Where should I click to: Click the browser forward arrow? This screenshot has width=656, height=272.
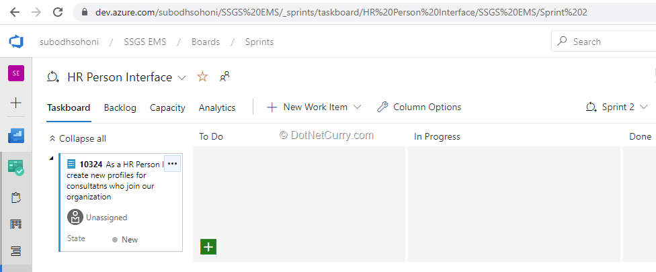coord(36,12)
